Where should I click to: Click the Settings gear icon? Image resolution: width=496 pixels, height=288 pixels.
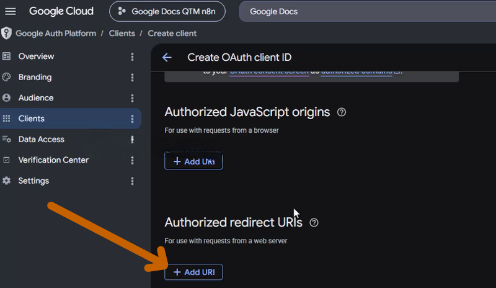[x=6, y=181]
